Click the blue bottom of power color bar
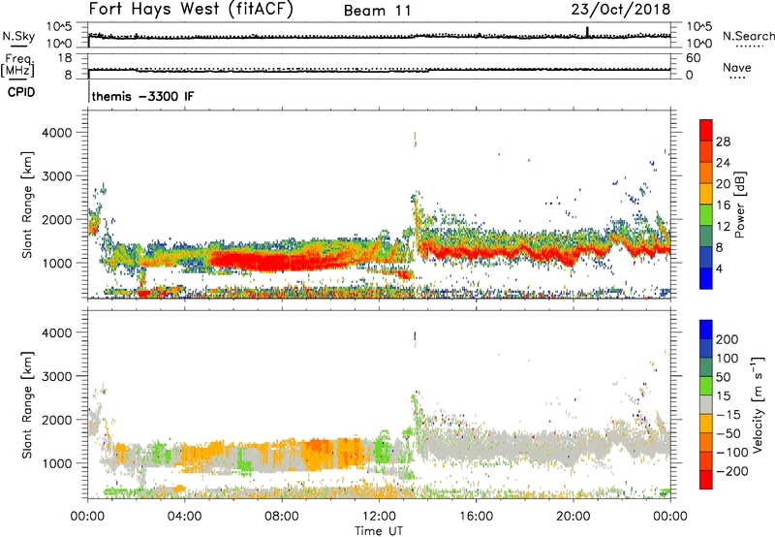 pos(706,278)
